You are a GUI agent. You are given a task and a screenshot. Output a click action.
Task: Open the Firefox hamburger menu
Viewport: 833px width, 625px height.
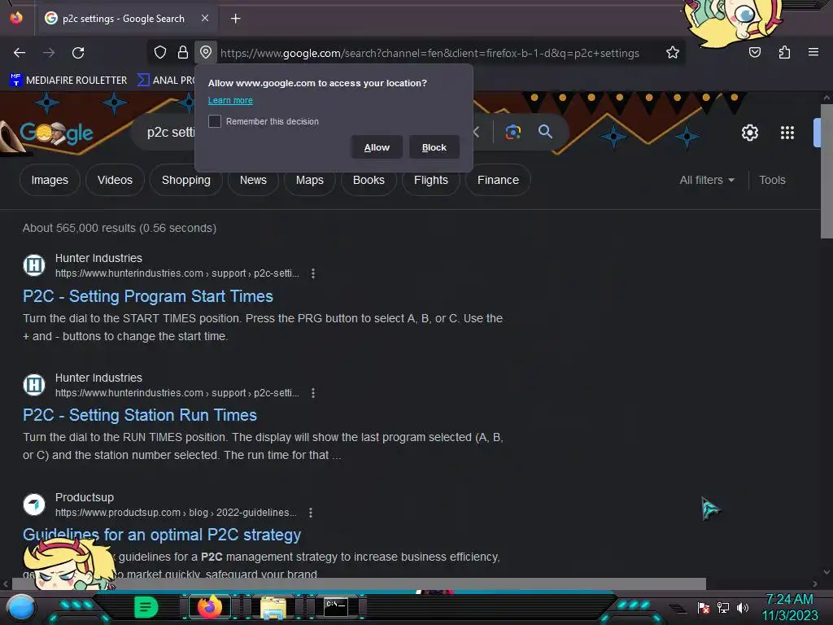[813, 52]
